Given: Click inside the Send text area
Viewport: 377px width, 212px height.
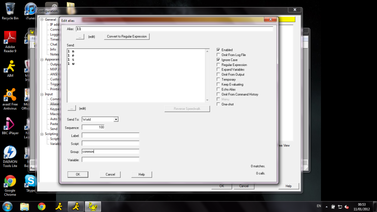Looking at the screenshot, I should pos(136,76).
